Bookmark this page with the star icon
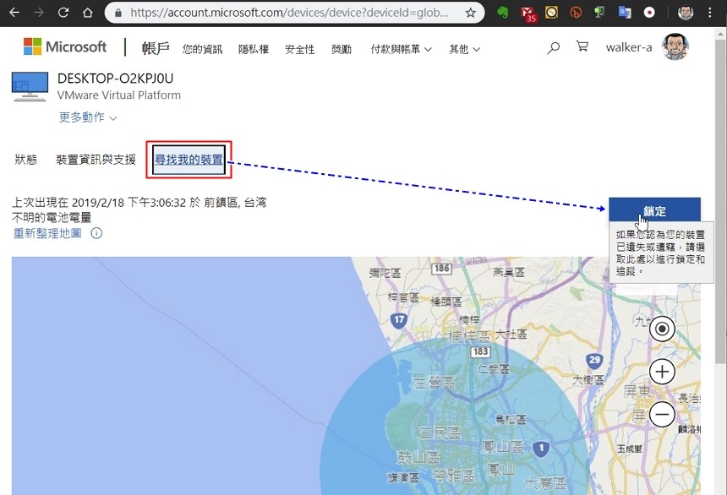 (470, 13)
